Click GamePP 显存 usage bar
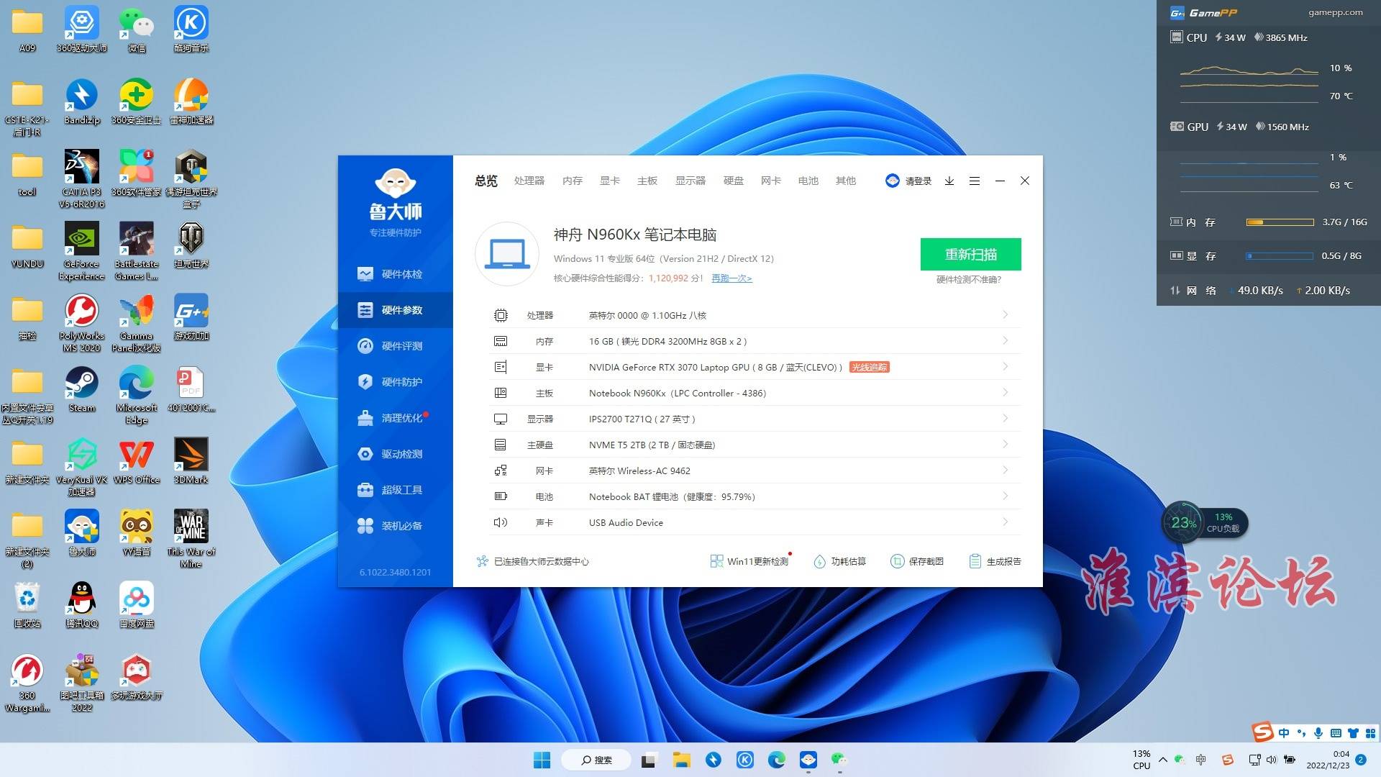Viewport: 1381px width, 777px height. [x=1280, y=256]
